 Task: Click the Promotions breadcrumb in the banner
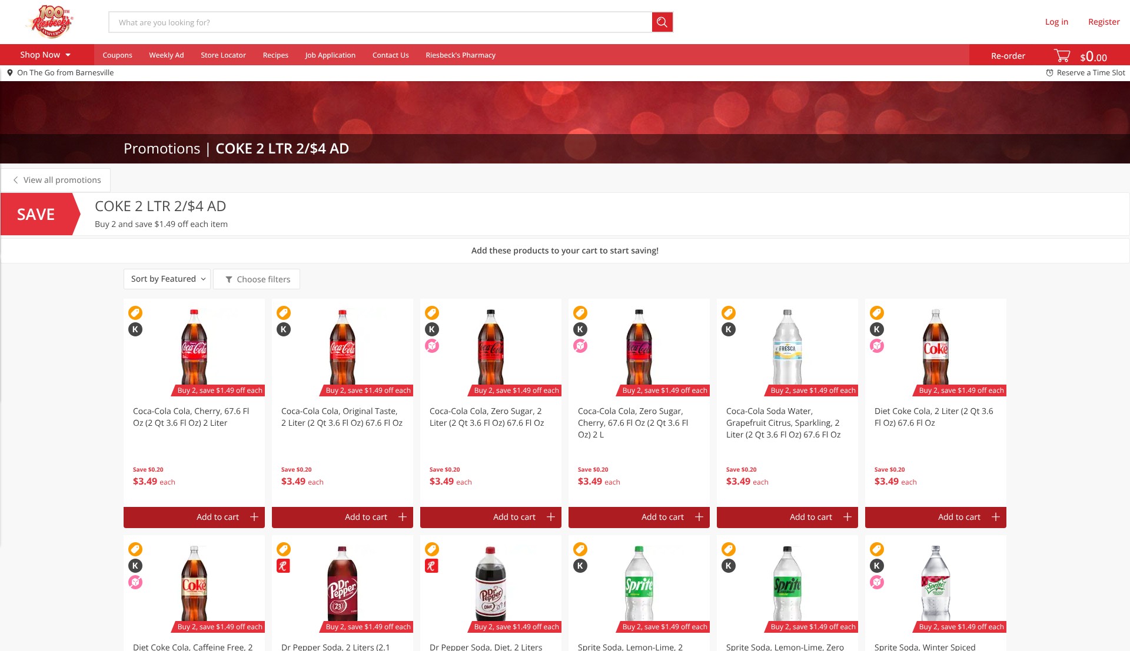tap(162, 149)
